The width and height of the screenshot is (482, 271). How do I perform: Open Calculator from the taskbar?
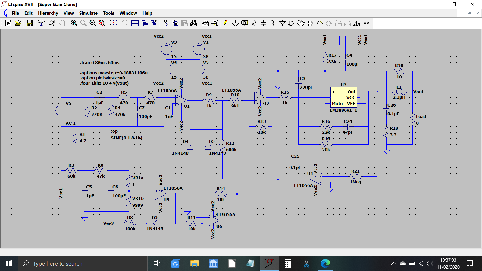click(288, 264)
